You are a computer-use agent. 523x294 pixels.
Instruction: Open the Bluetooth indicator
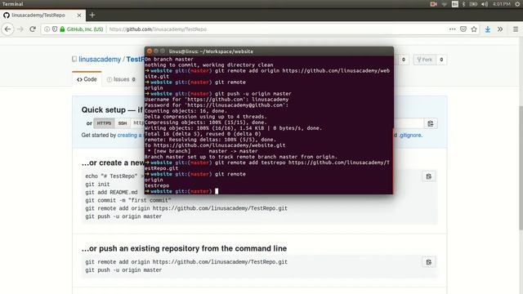463,4
